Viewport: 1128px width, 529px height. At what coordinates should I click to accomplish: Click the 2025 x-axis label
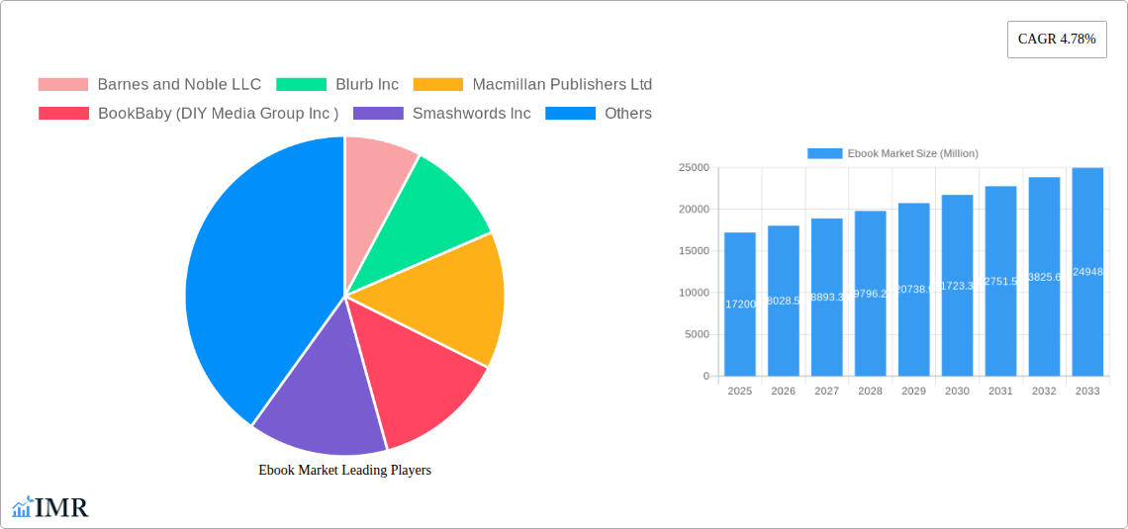tap(740, 391)
